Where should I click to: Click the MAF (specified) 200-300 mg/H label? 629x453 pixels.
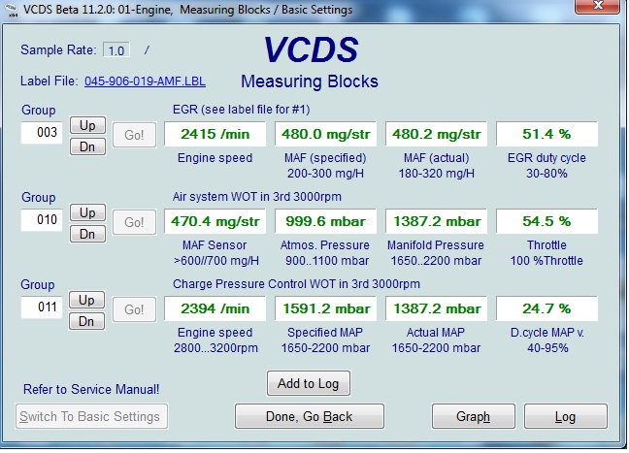(325, 166)
